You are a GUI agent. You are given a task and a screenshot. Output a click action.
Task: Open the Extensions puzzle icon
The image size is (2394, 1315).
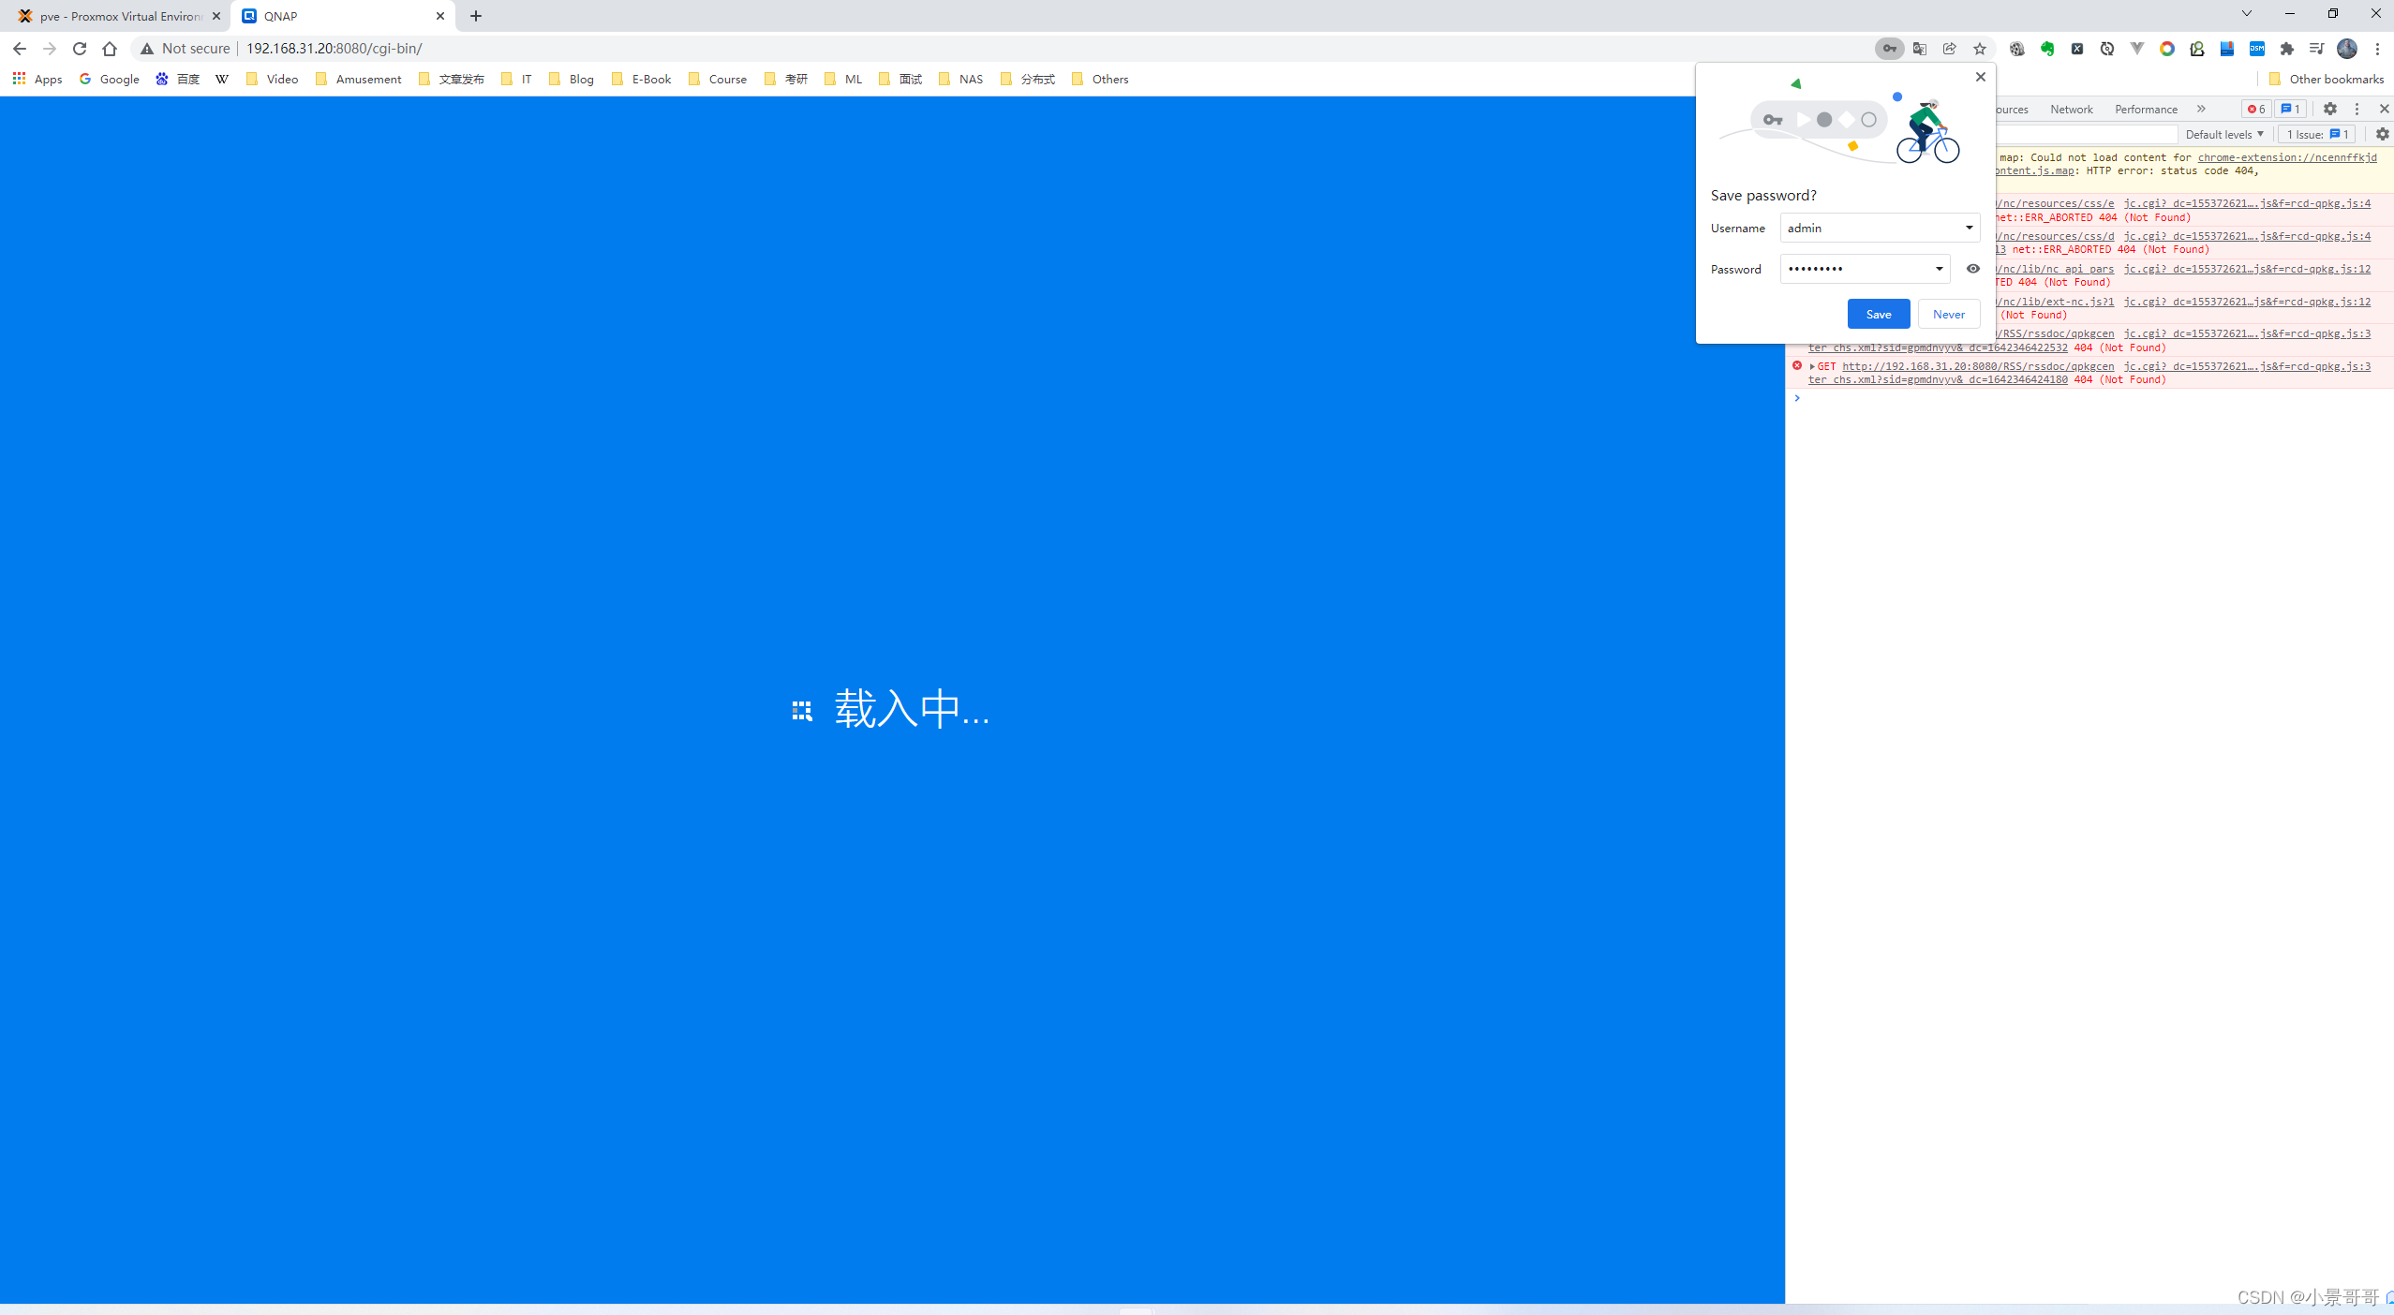pos(2287,49)
